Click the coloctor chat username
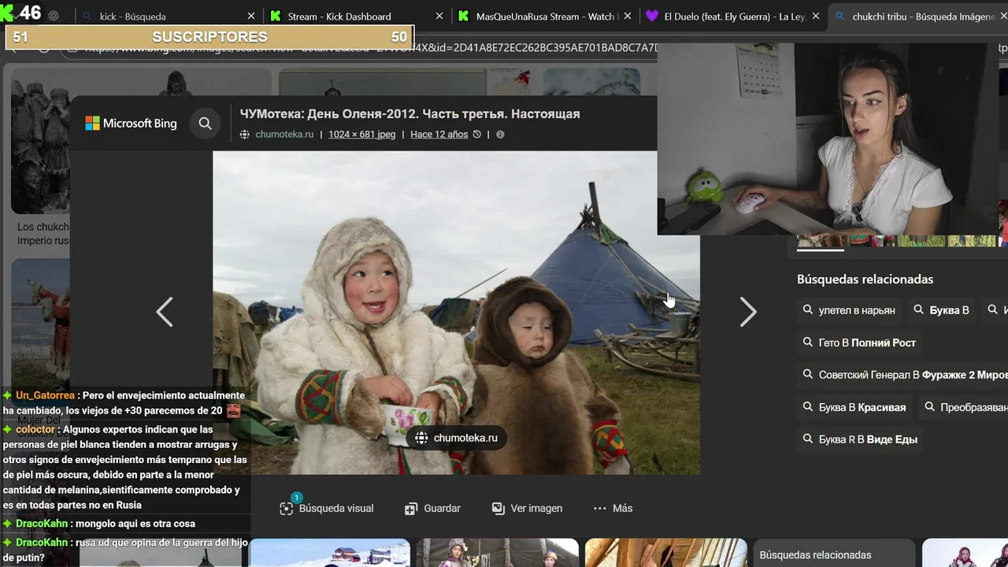This screenshot has width=1008, height=567. (35, 429)
